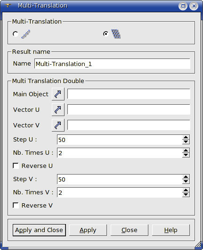Click the Close button at bottom
This screenshot has width=203, height=250.
pyautogui.click(x=129, y=230)
